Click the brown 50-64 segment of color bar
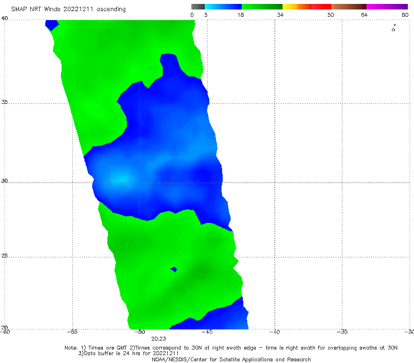The height and width of the screenshot is (363, 414). [349, 7]
